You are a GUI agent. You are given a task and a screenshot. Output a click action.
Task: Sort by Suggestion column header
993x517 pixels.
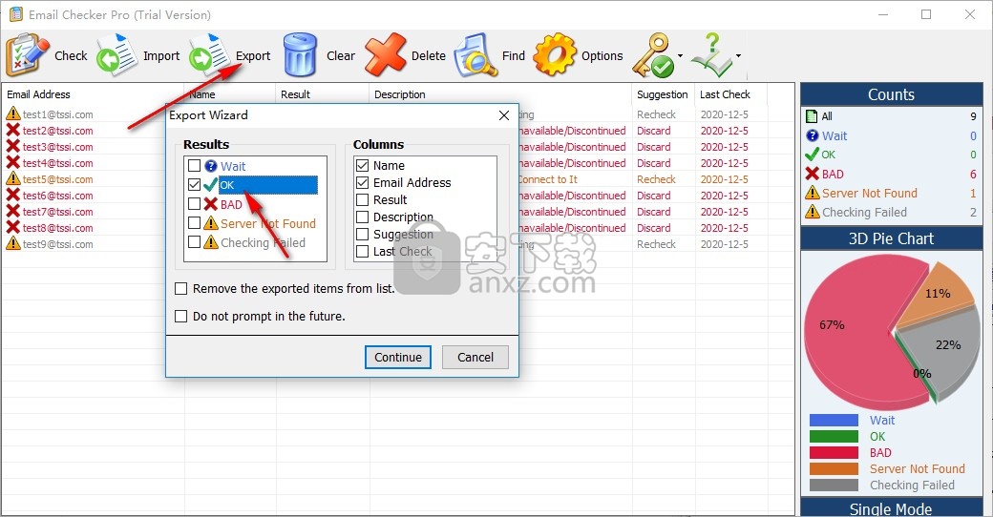tap(663, 94)
